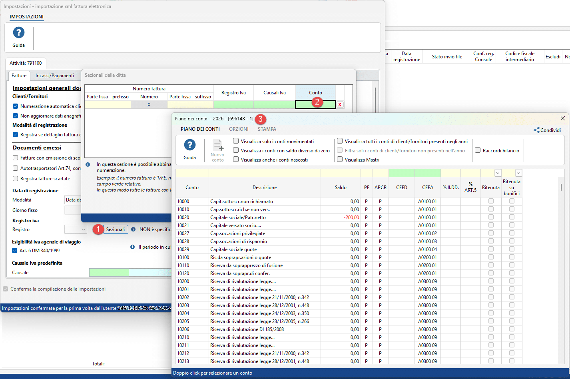Viewport: 570px width, 379px height.
Task: Click info icon beside 'Il periodo in cui'
Action: click(133, 247)
